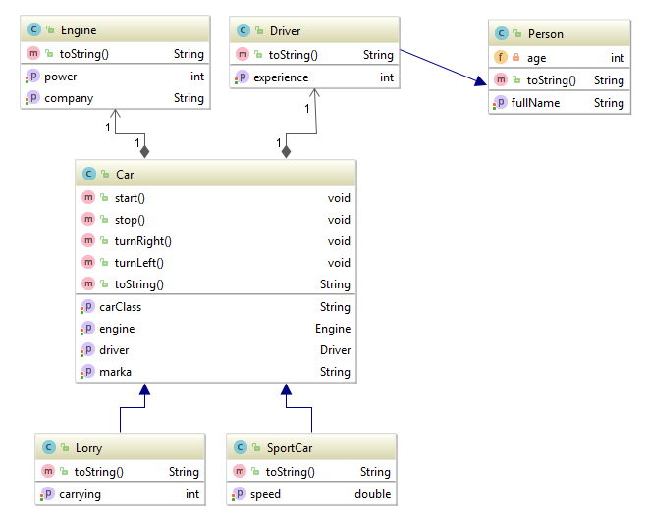Select the Car class header
648x514 pixels.
216,175
